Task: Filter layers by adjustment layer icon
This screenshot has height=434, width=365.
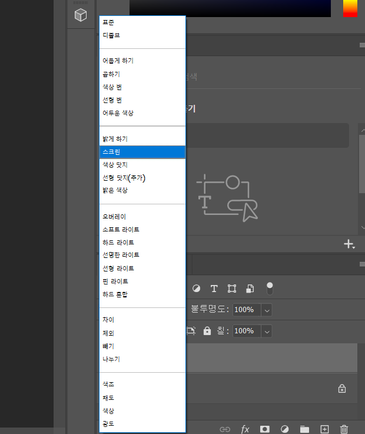Action: pos(196,289)
